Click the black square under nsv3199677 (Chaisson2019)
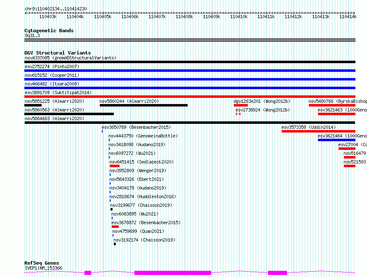The width and height of the screenshot is (367, 277). (x=111, y=209)
